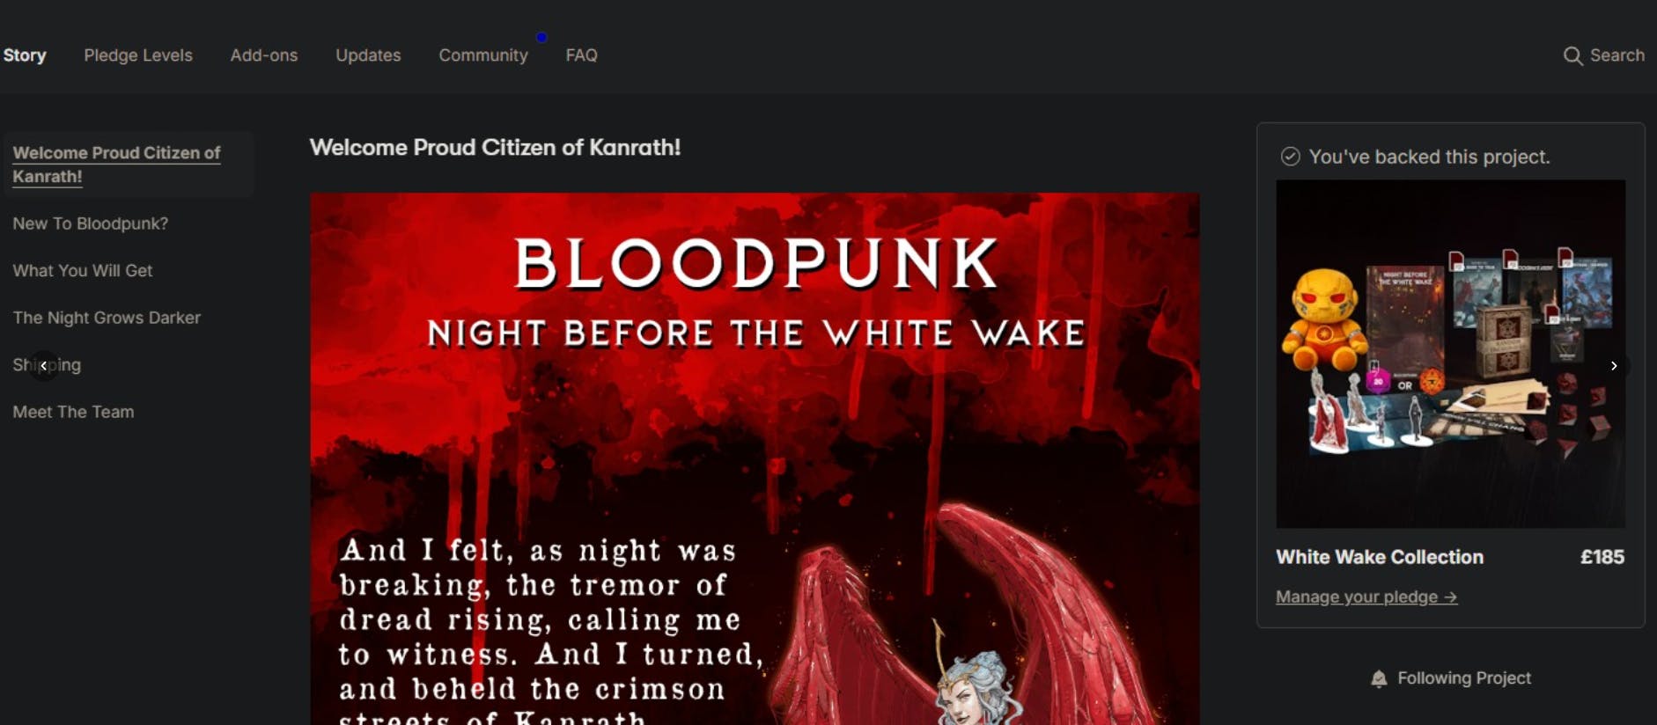Open the Add-ons tab
The height and width of the screenshot is (725, 1657).
pos(264,55)
